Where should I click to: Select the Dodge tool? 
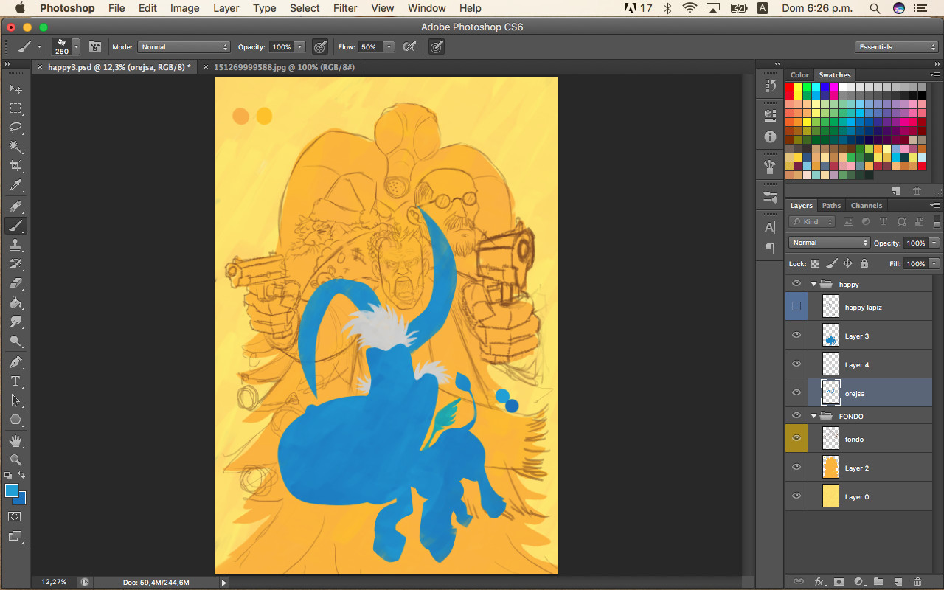[15, 341]
